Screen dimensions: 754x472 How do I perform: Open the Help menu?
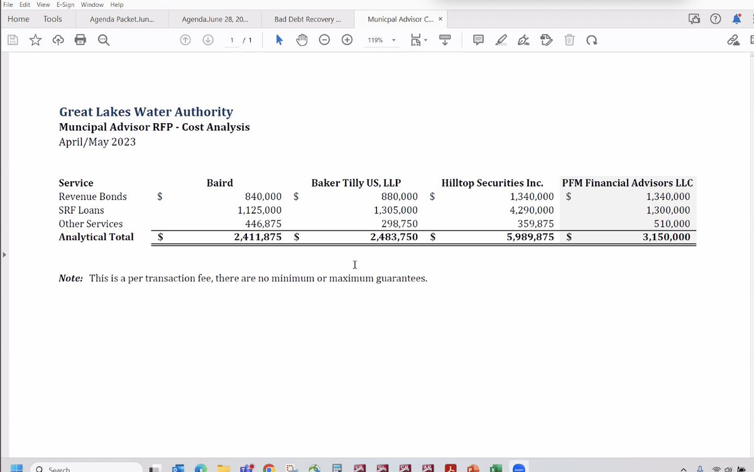pos(117,4)
